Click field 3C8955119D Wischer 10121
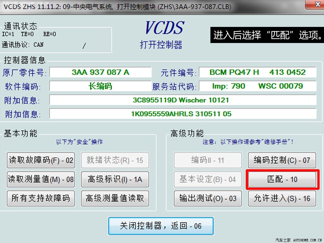 coord(183,100)
